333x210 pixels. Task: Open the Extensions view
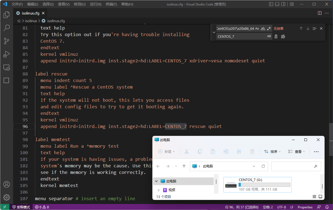point(6,80)
